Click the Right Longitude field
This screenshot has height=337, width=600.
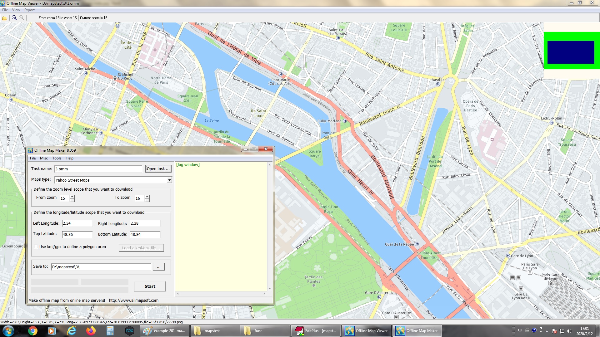pos(145,223)
